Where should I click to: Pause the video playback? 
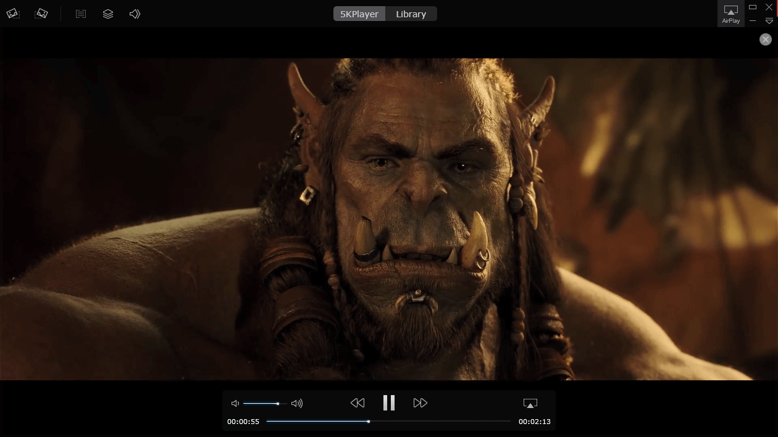pos(389,402)
